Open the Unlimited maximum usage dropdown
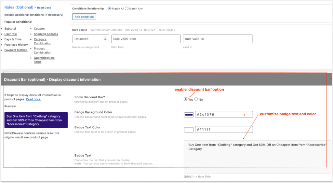 [91, 39]
